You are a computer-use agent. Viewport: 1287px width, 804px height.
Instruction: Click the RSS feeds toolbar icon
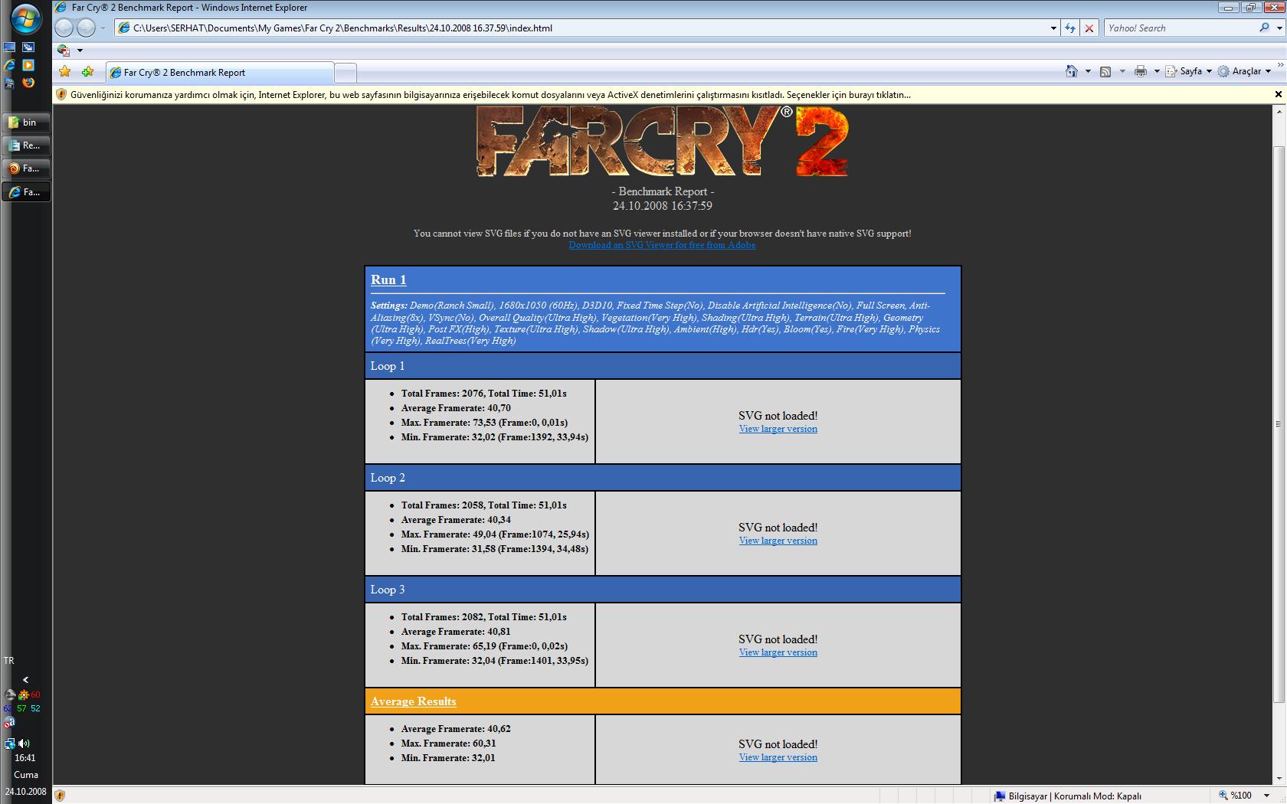(x=1105, y=71)
